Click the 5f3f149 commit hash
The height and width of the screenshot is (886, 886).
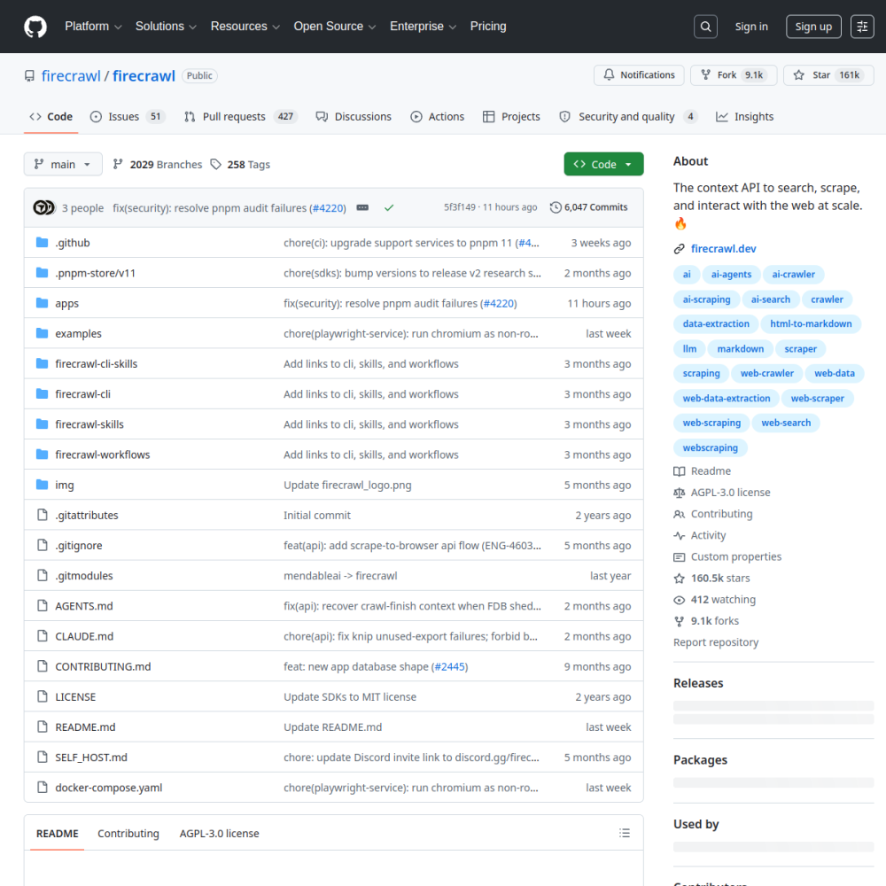coord(459,207)
